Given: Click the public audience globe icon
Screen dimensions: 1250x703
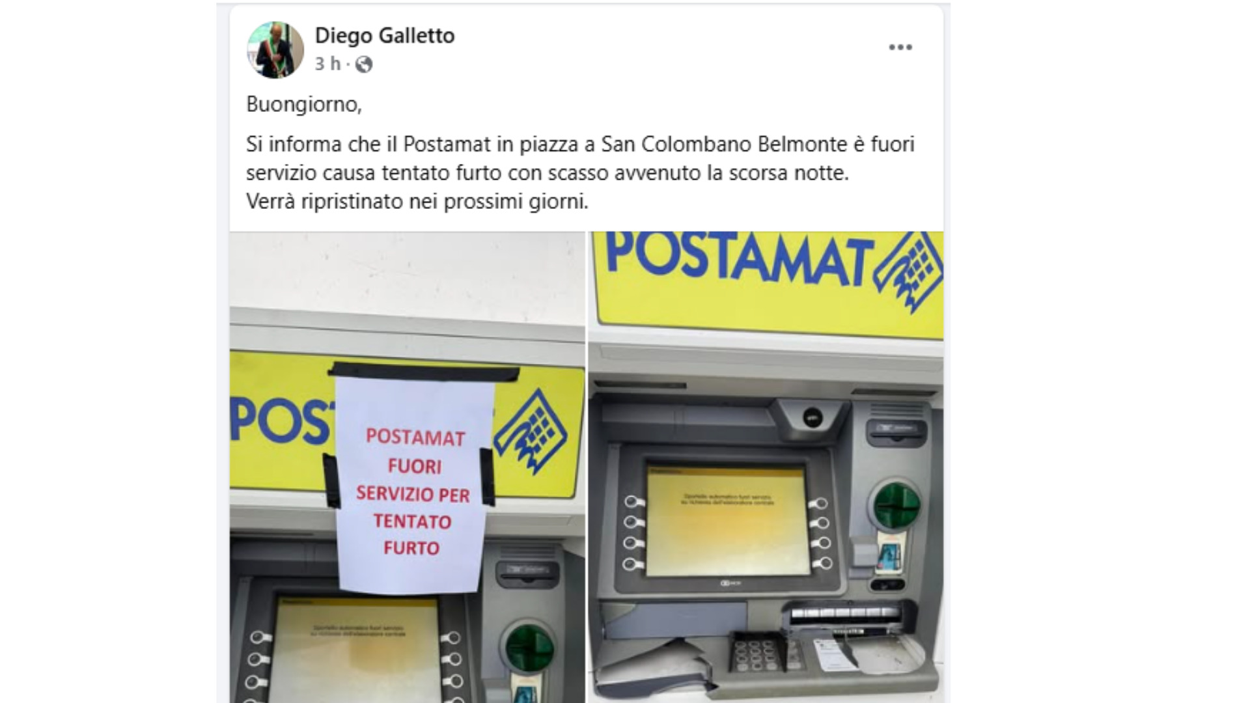Looking at the screenshot, I should tap(364, 64).
